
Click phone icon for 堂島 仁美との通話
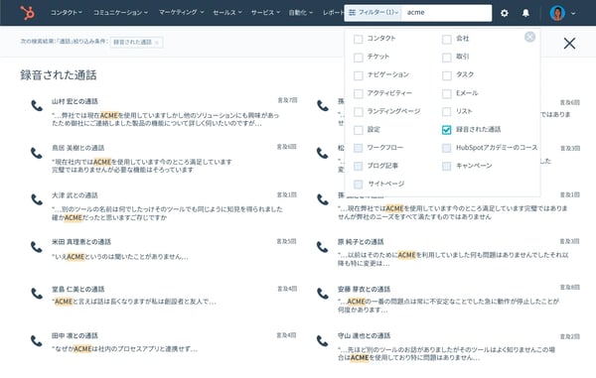[x=37, y=294]
